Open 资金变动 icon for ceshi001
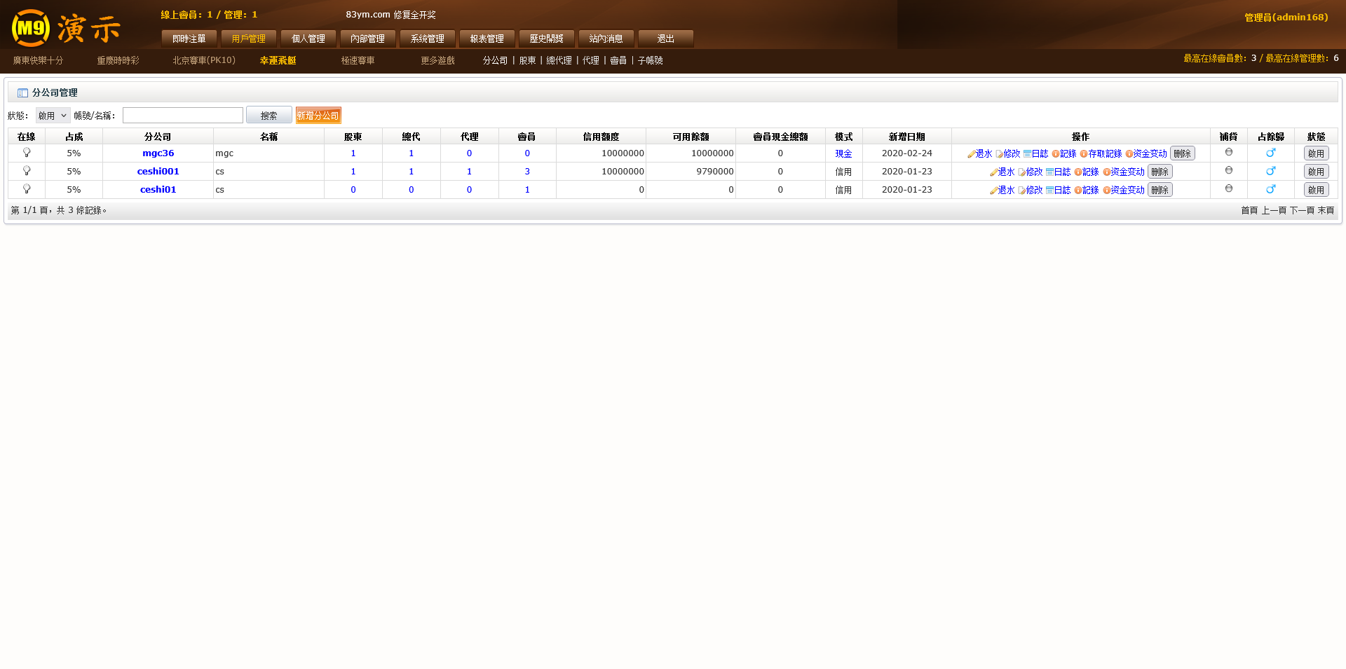Screen dimensions: 1346x669 click(1107, 172)
